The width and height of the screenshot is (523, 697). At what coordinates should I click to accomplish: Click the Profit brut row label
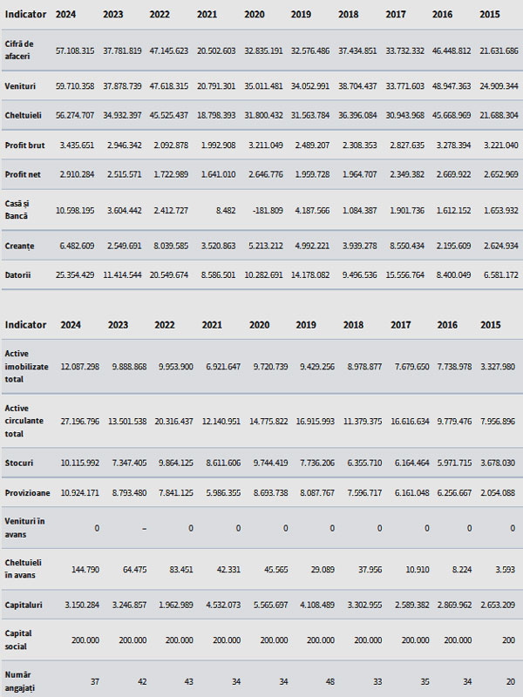tap(25, 145)
